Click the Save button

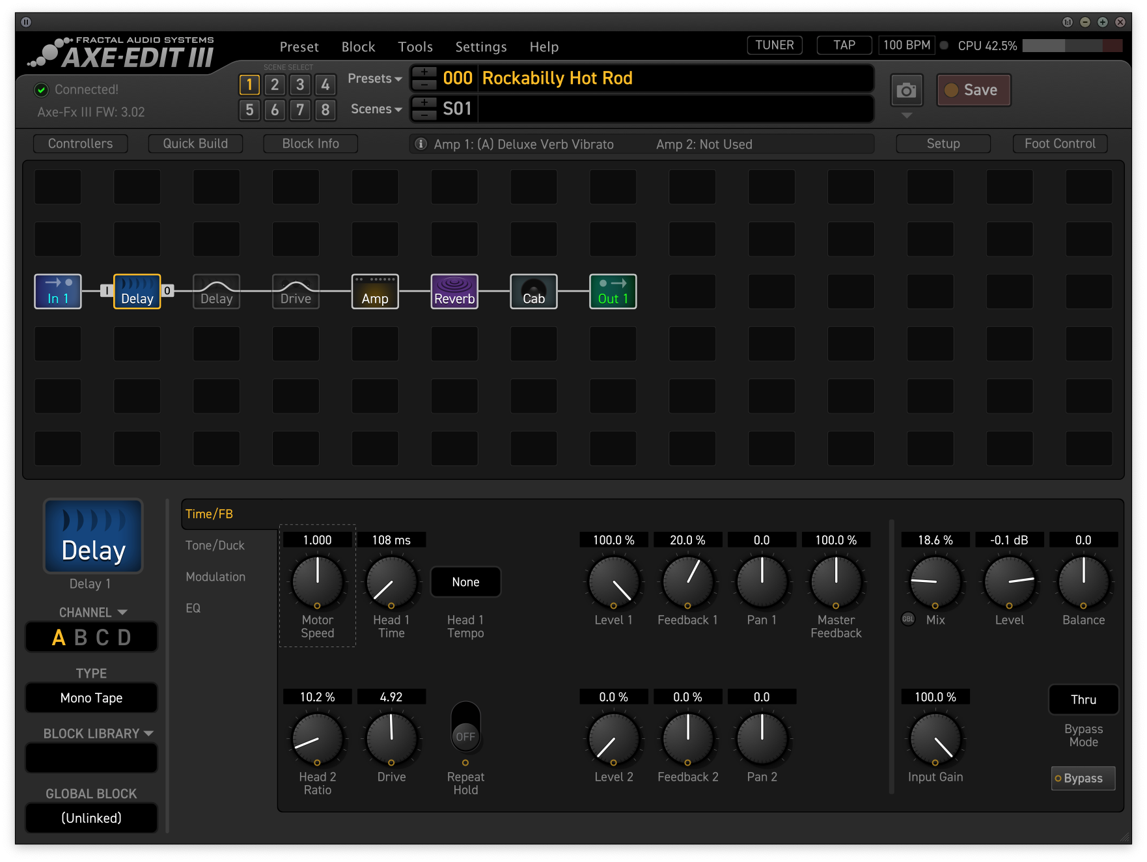[x=974, y=90]
